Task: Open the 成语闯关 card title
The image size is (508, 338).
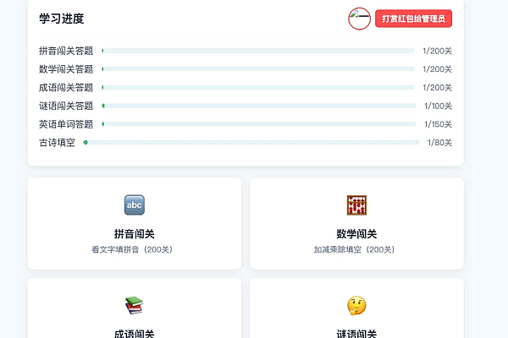Action: tap(135, 334)
